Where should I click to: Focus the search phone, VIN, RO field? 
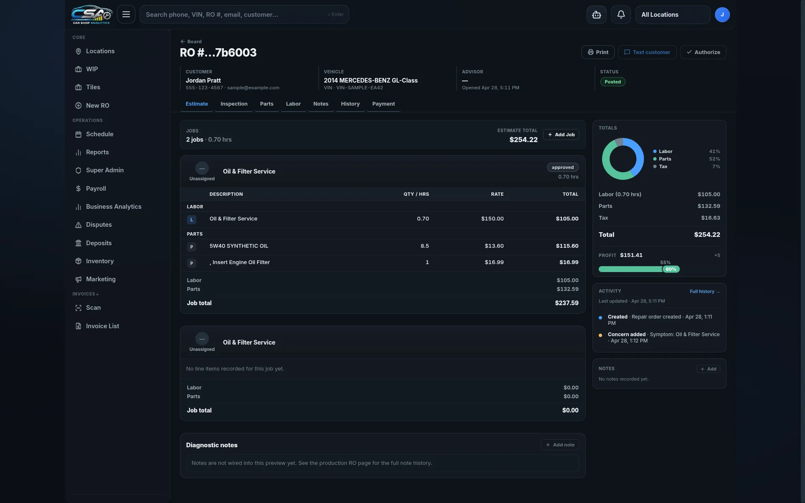(x=244, y=14)
